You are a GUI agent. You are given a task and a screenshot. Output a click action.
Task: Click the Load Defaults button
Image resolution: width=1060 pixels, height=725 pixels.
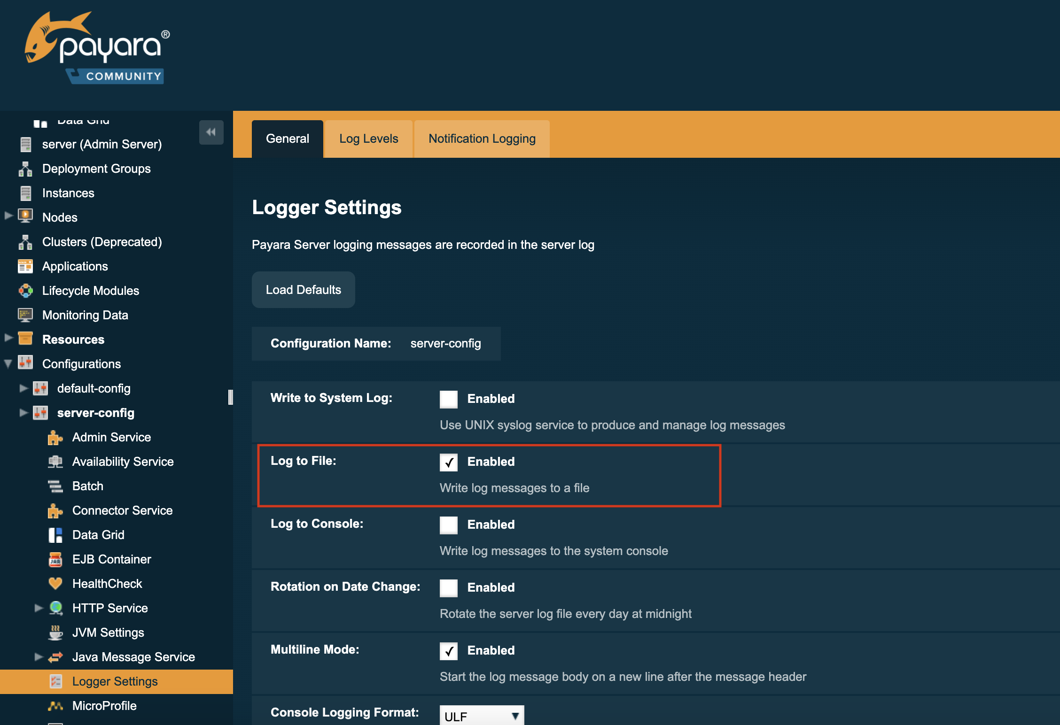[x=303, y=290]
